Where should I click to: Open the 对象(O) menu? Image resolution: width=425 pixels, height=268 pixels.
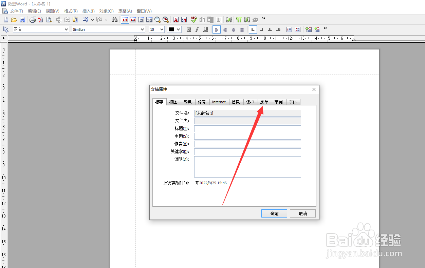click(x=107, y=11)
